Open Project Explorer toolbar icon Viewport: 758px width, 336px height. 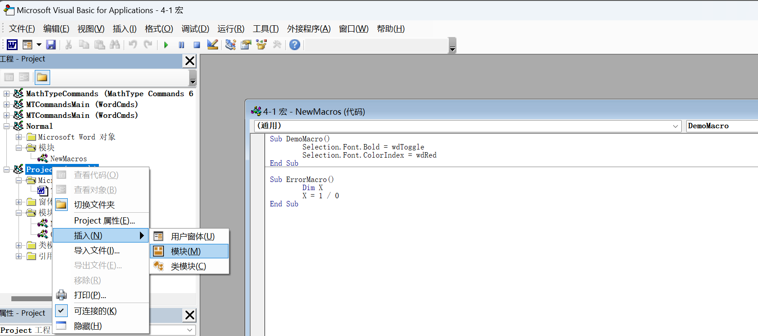231,45
